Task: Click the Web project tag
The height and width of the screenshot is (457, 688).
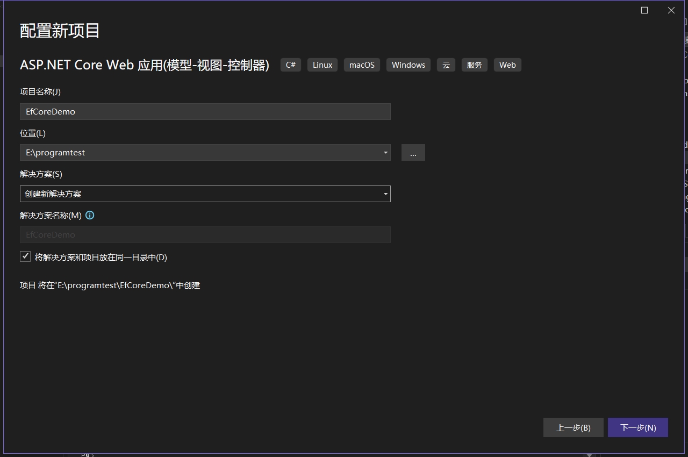Action: tap(507, 65)
